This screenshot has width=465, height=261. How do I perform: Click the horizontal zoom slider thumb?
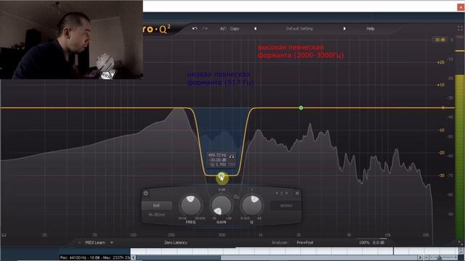(x=439, y=257)
